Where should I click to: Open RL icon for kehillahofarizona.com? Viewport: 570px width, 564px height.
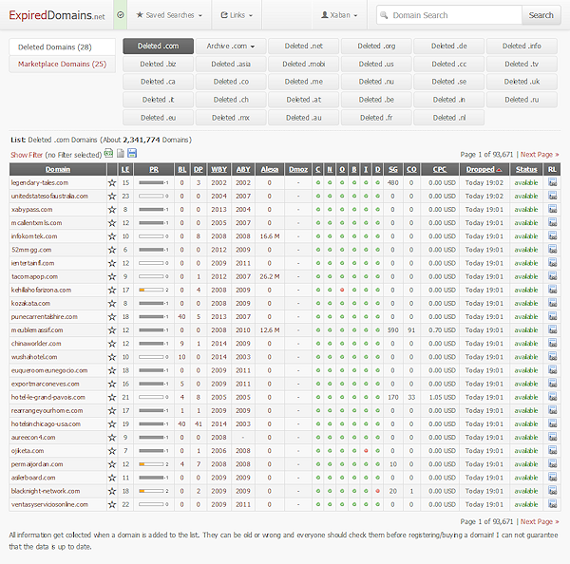552,290
